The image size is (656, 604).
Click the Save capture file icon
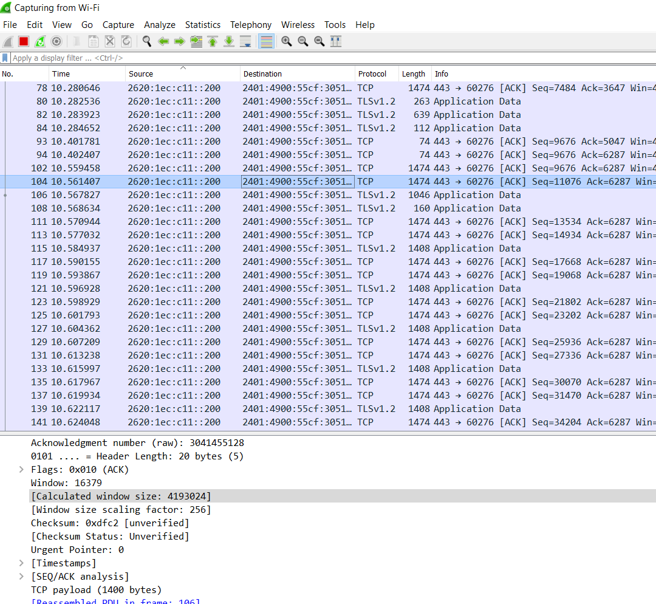click(94, 41)
